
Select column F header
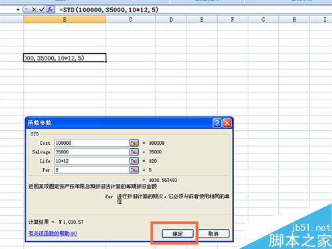point(232,20)
